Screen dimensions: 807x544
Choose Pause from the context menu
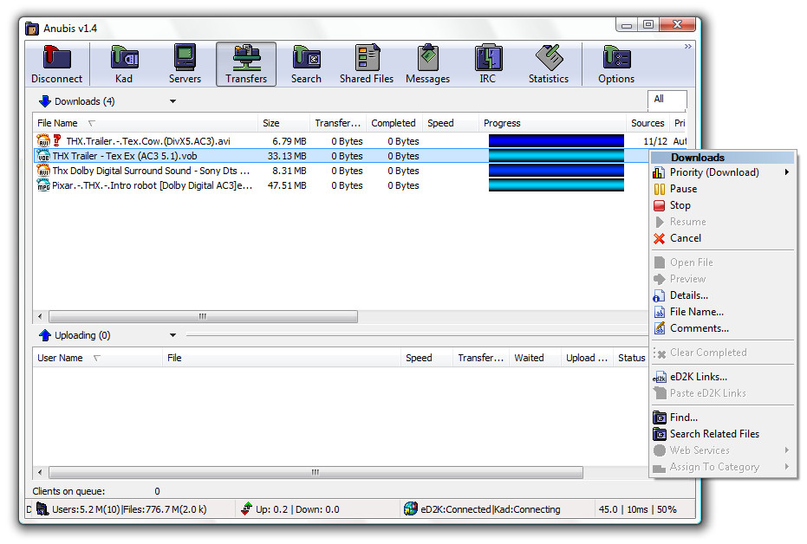[723, 189]
